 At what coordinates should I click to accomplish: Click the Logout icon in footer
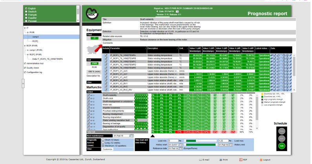tap(261, 160)
